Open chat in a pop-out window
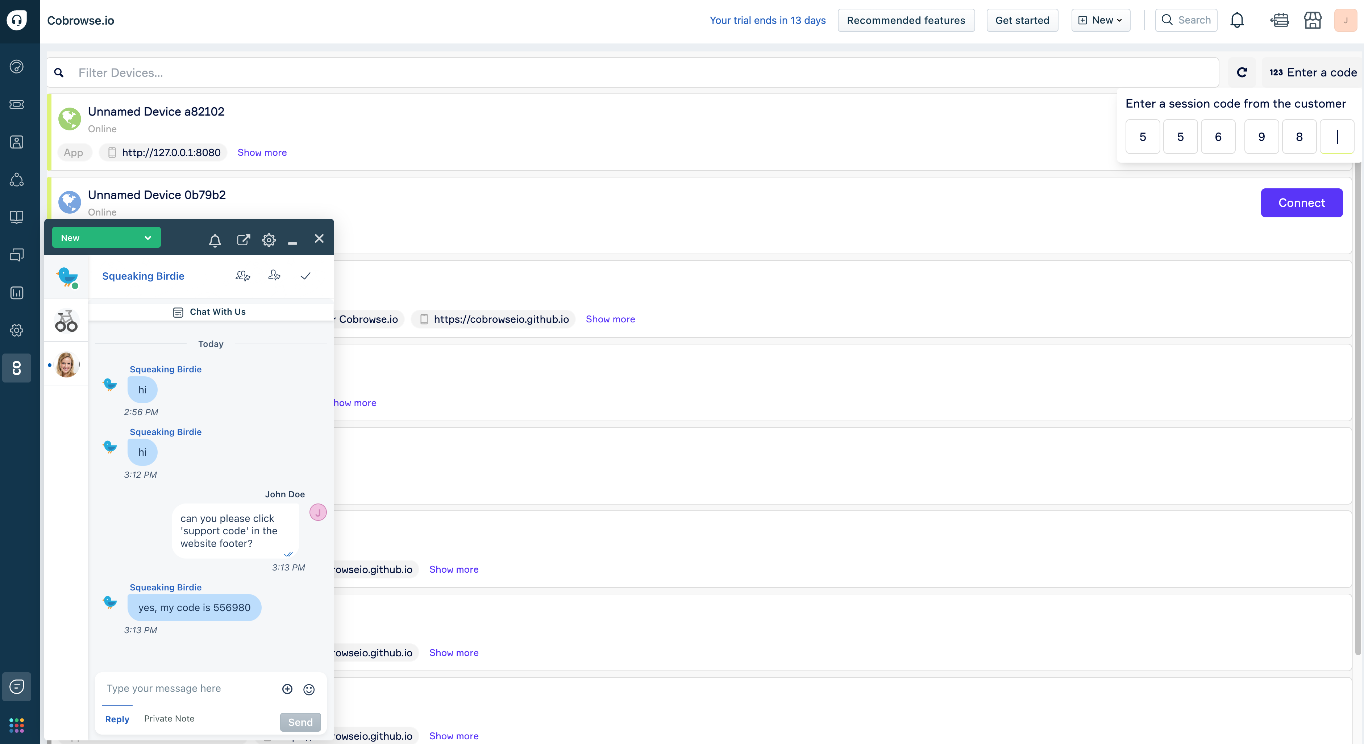Viewport: 1364px width, 744px height. click(x=243, y=240)
